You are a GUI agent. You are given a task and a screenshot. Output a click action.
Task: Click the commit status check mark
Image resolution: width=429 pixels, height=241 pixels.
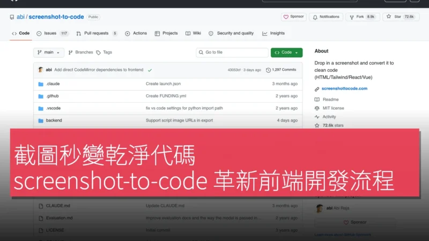[150, 70]
